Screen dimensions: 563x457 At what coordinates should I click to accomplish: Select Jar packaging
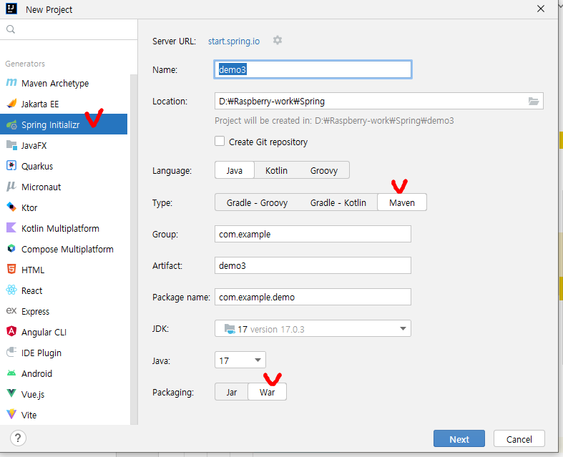232,392
